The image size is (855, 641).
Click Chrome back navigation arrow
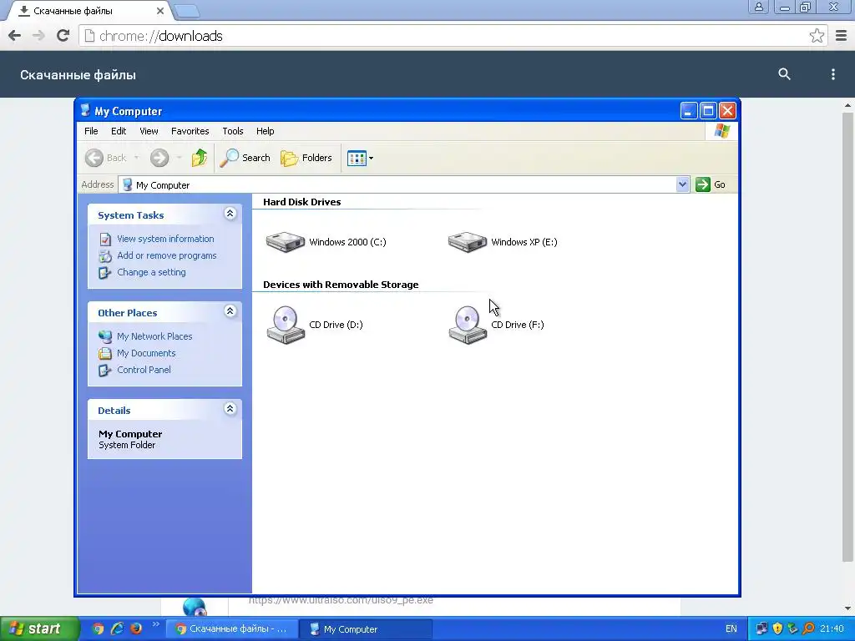point(15,36)
